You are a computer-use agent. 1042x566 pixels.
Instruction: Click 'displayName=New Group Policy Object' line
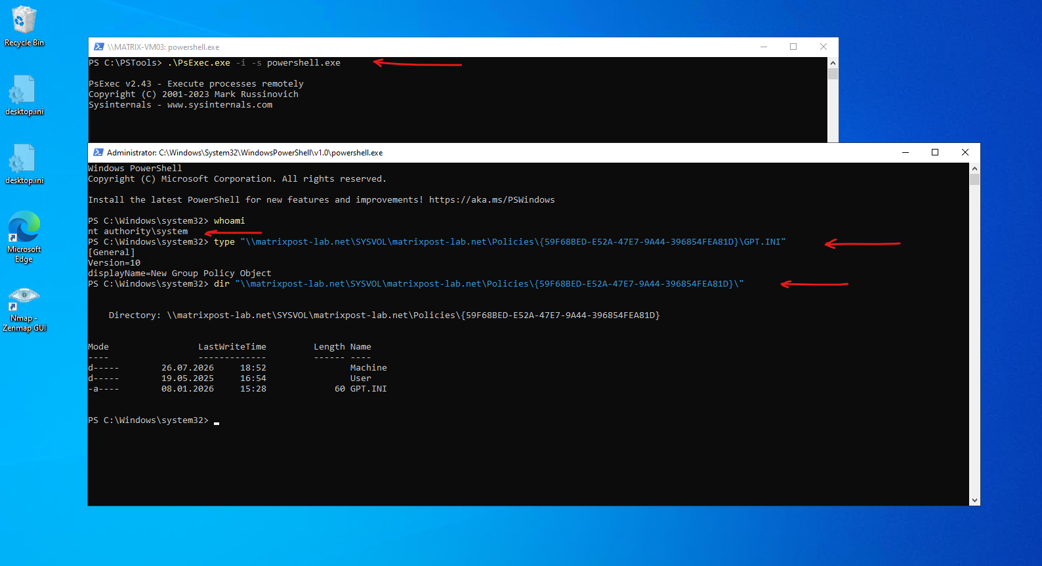[x=180, y=273]
